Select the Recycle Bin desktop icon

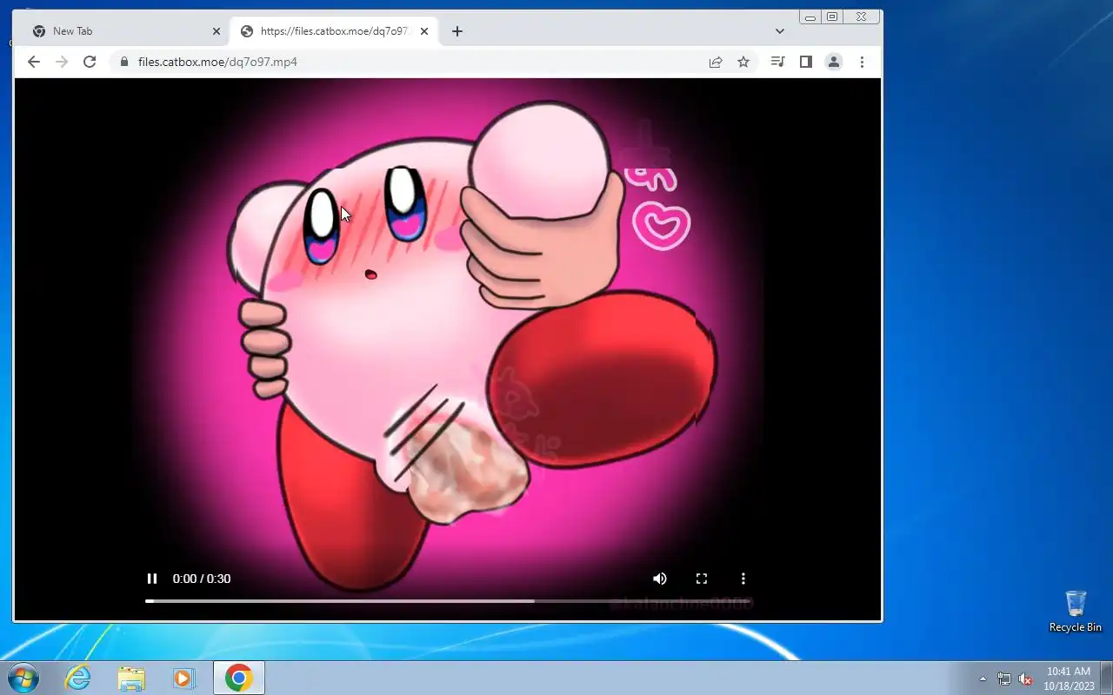point(1076,612)
